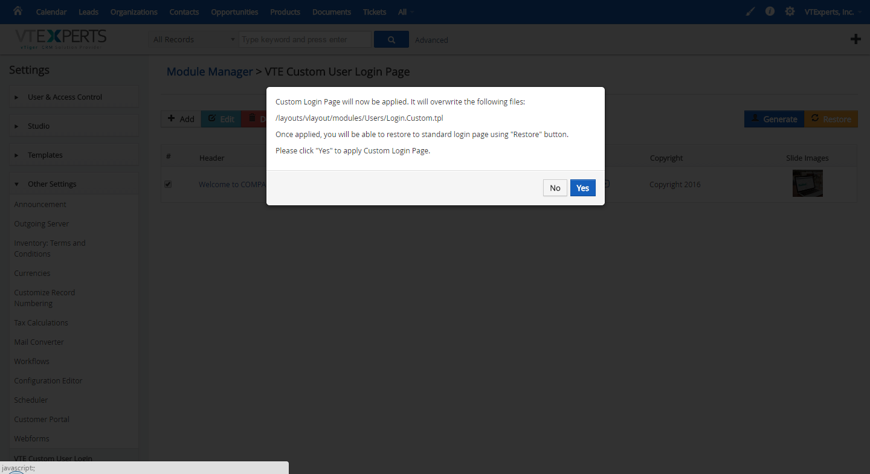Open the Outgoing Server setting
This screenshot has height=474, width=870.
(42, 223)
